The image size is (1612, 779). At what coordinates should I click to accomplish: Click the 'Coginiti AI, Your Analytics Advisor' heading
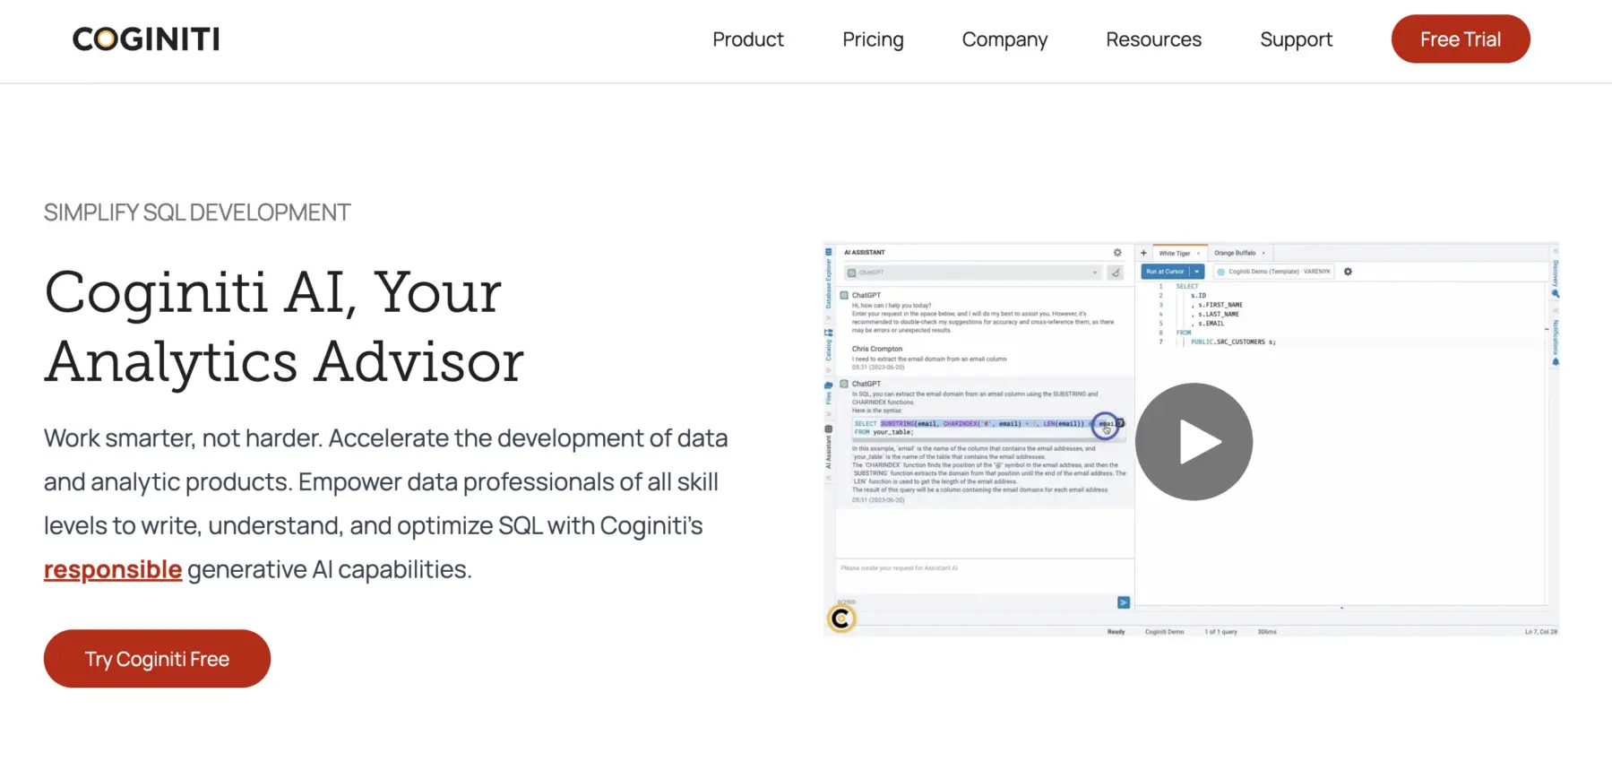click(x=284, y=327)
